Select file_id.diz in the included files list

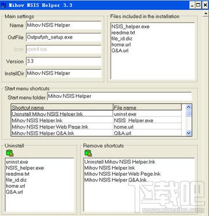(x=122, y=39)
